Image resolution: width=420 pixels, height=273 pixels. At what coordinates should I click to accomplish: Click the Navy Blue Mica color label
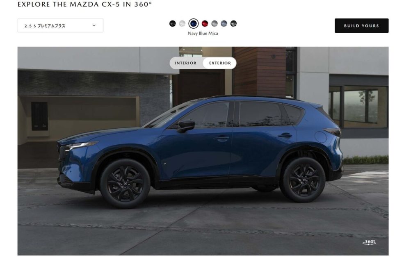point(203,34)
